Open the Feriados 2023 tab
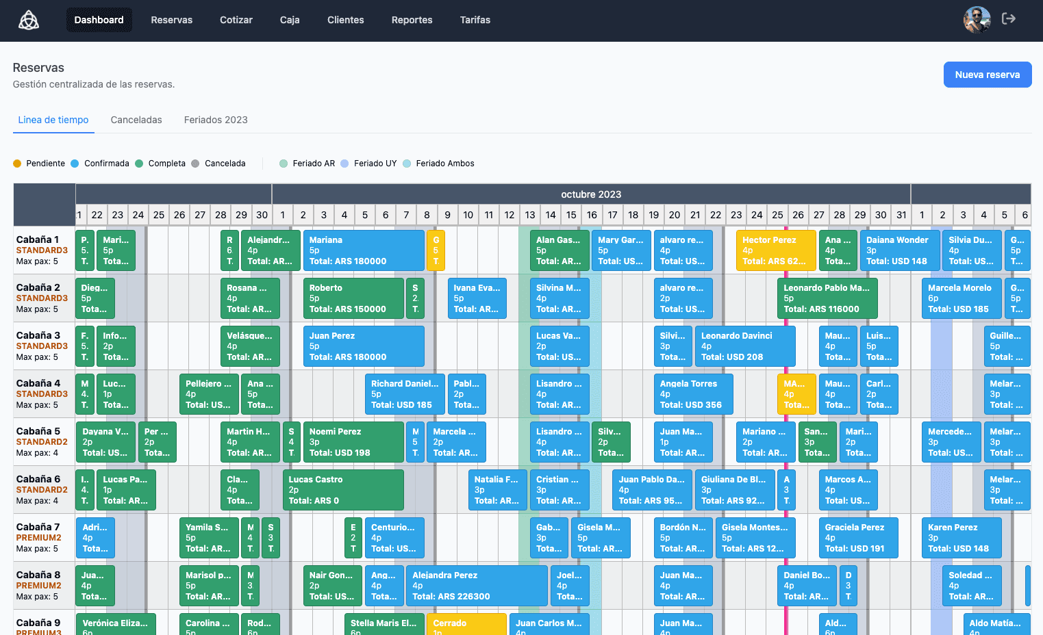Viewport: 1043px width, 635px height. [216, 120]
